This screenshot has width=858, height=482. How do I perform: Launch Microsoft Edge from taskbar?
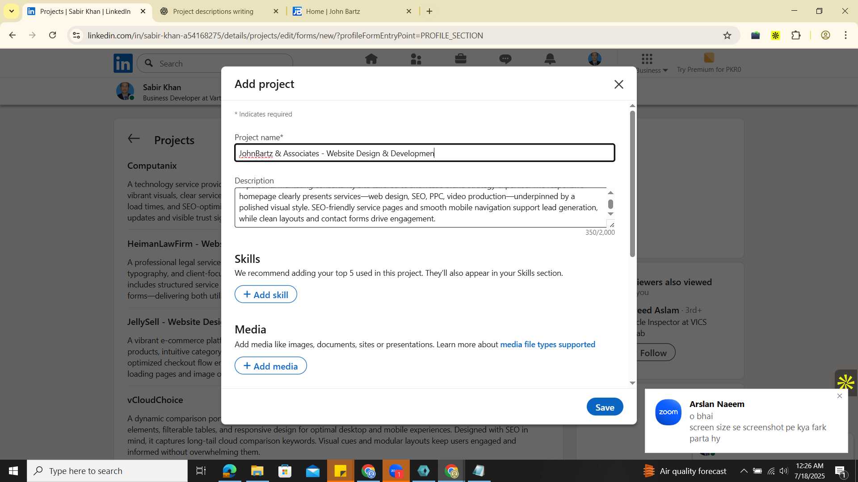229,471
